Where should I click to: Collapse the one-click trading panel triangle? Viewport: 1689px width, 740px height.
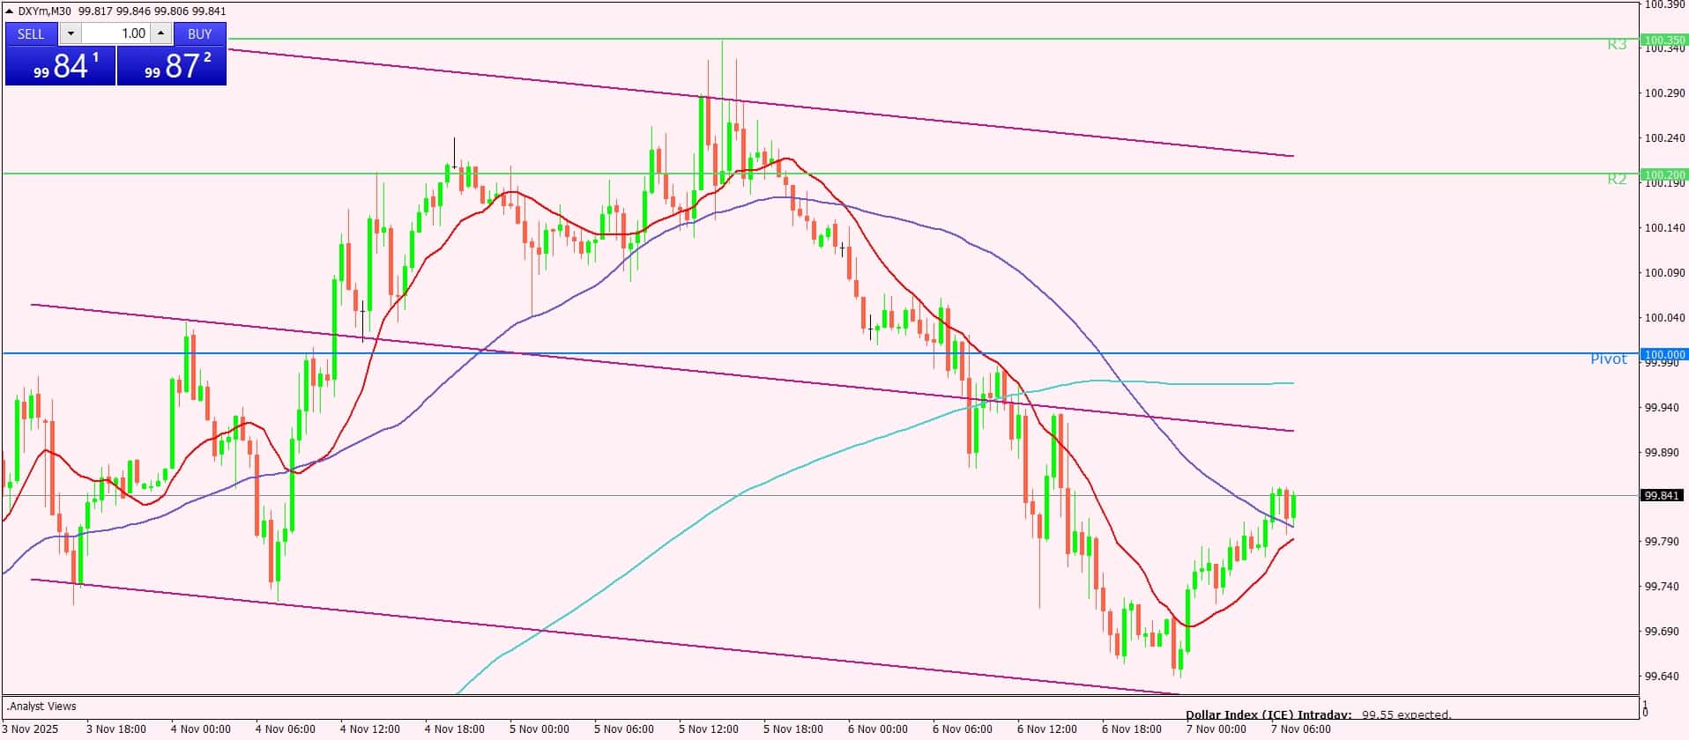10,11
